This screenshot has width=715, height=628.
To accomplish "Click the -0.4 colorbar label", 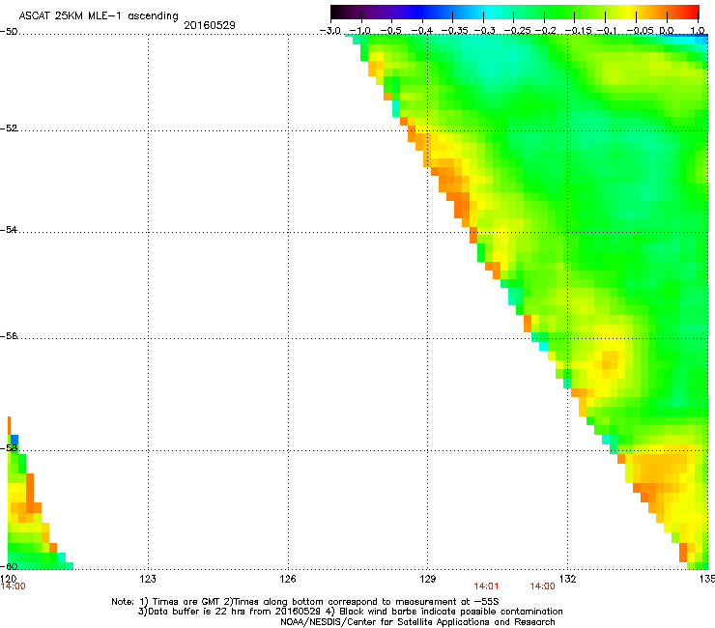I will tap(422, 31).
